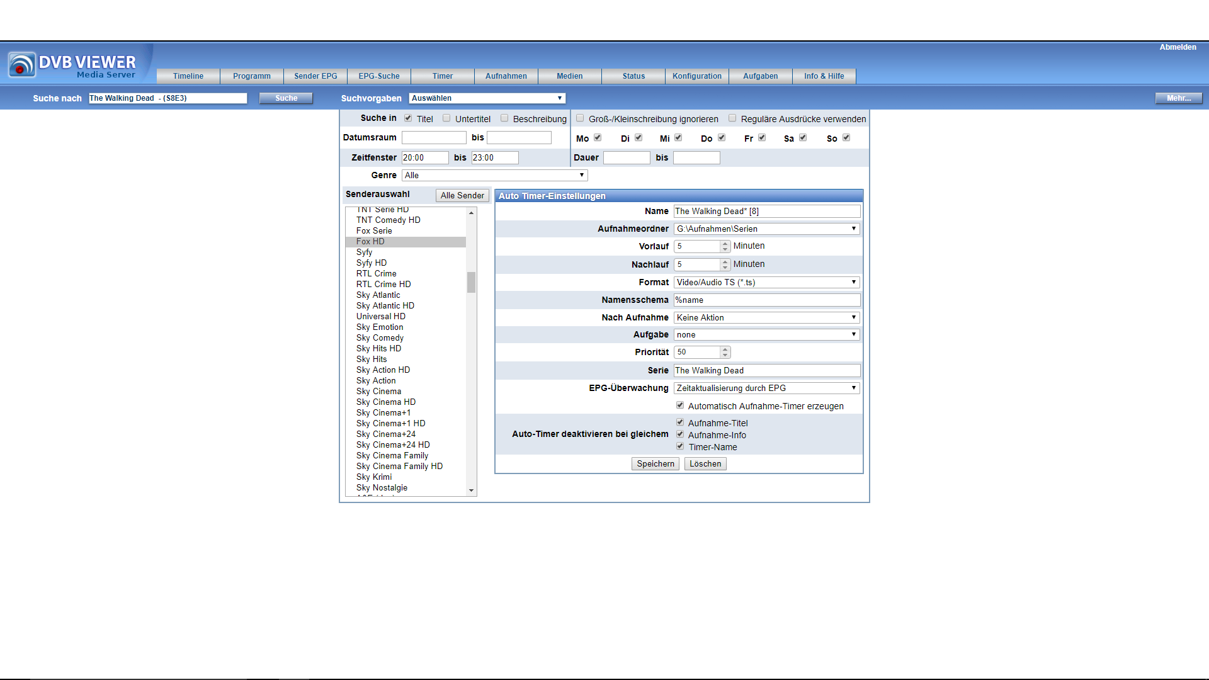Click the Zeitfenster end time field
Viewport: 1209px width, 680px height.
[495, 158]
